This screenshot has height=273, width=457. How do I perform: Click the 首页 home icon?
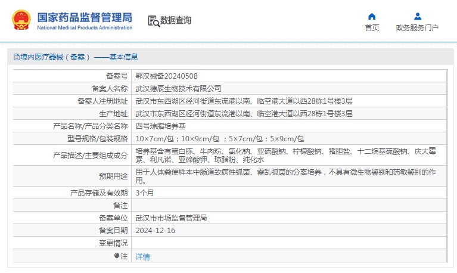(x=372, y=16)
